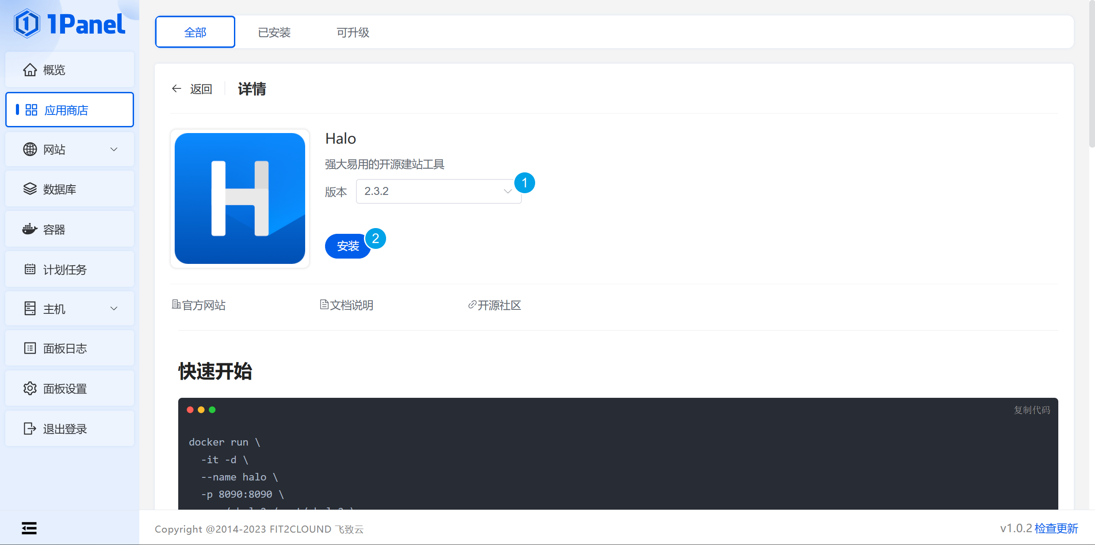Click the 1Panel logo
The width and height of the screenshot is (1095, 545).
pos(70,24)
